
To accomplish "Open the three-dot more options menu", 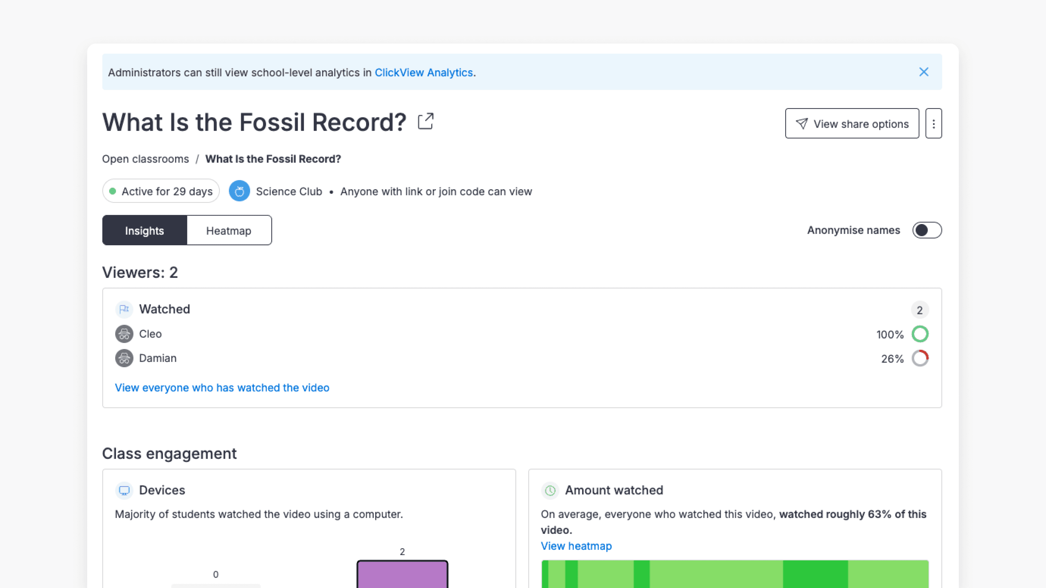I will [934, 123].
